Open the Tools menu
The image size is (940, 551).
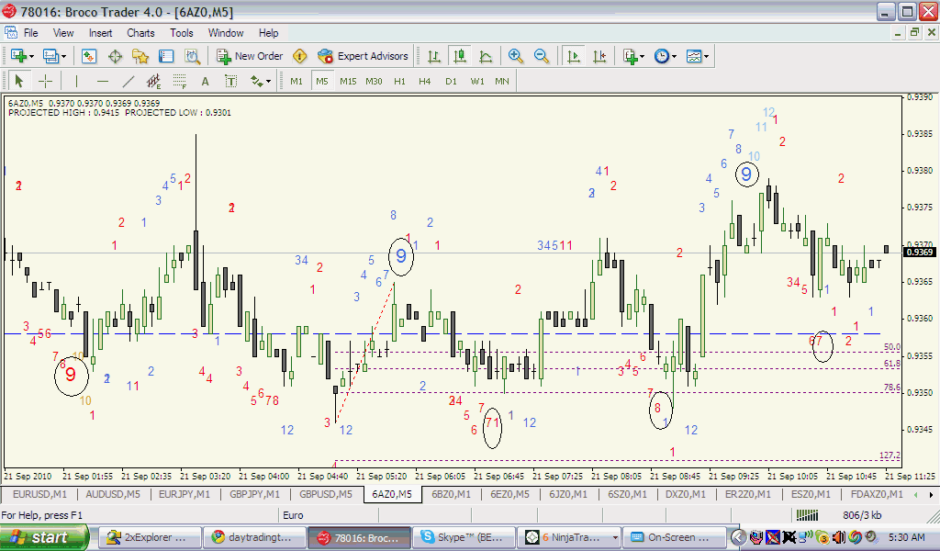pyautogui.click(x=181, y=33)
